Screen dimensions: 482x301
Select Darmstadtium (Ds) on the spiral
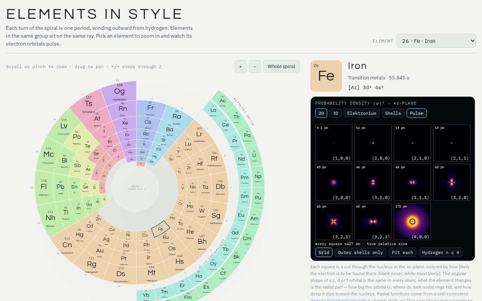pos(120,274)
